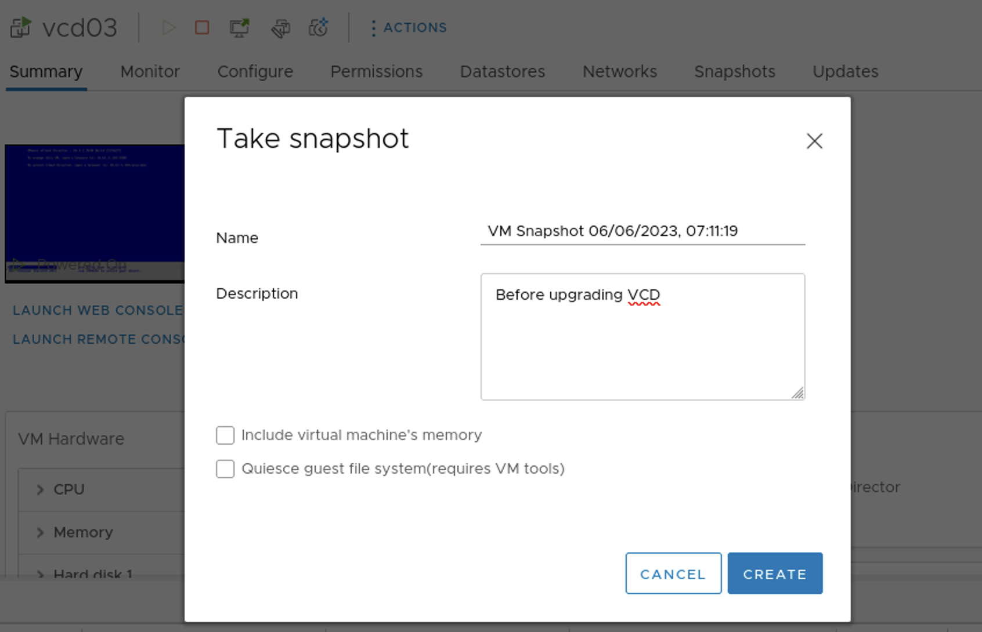Close the Take snapshot dialog

click(814, 141)
